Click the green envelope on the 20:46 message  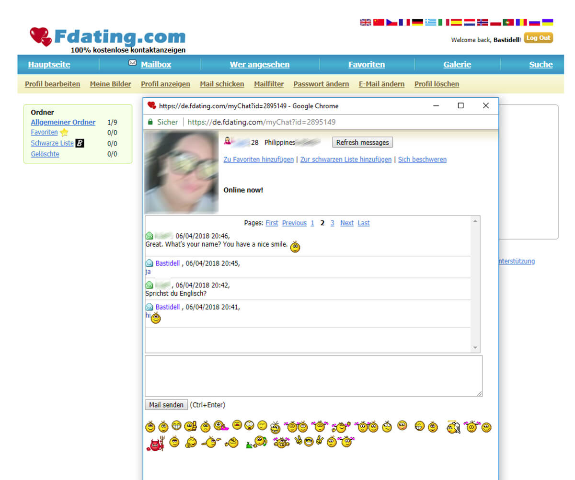[149, 236]
